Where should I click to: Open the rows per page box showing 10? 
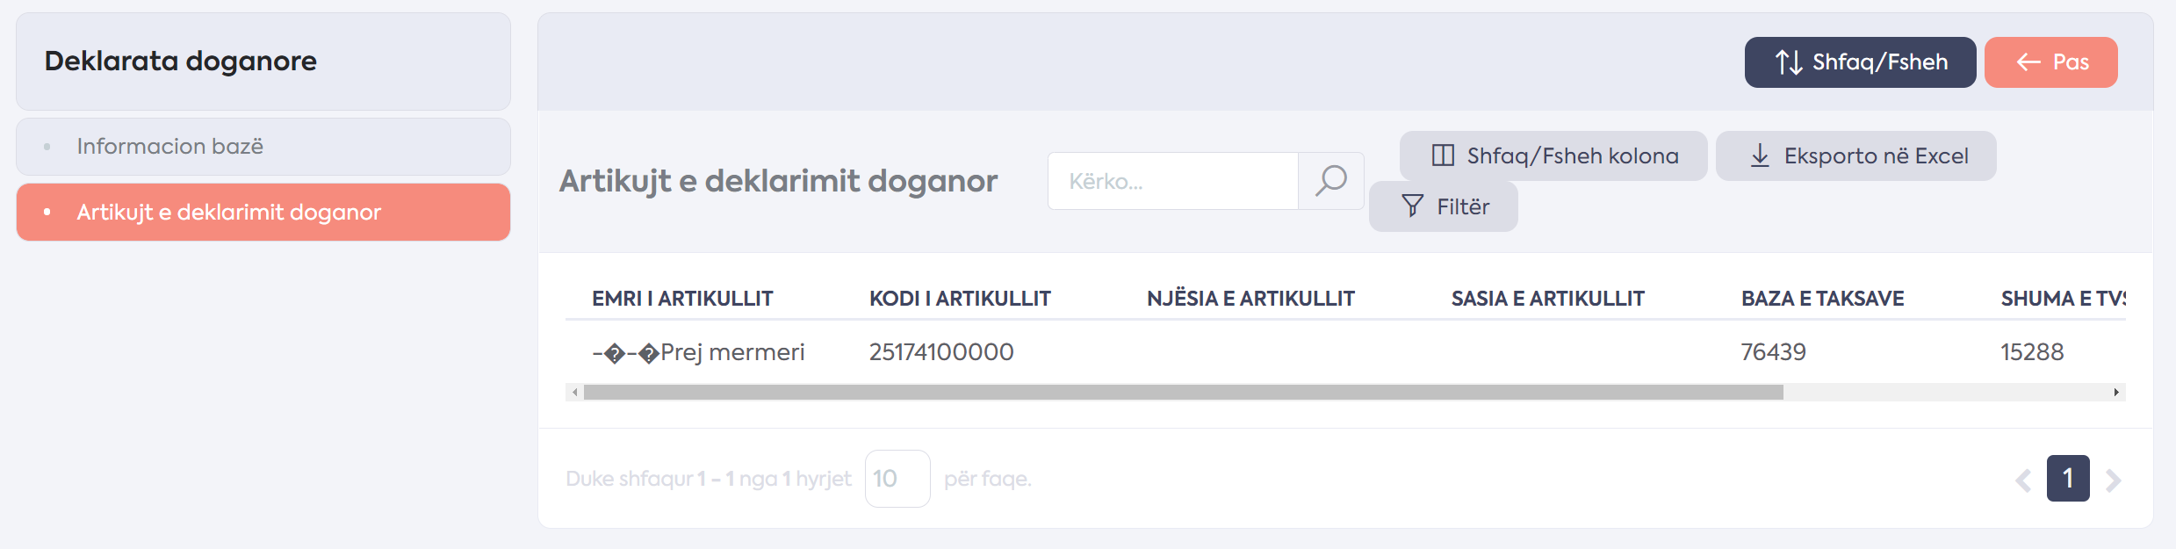(897, 479)
